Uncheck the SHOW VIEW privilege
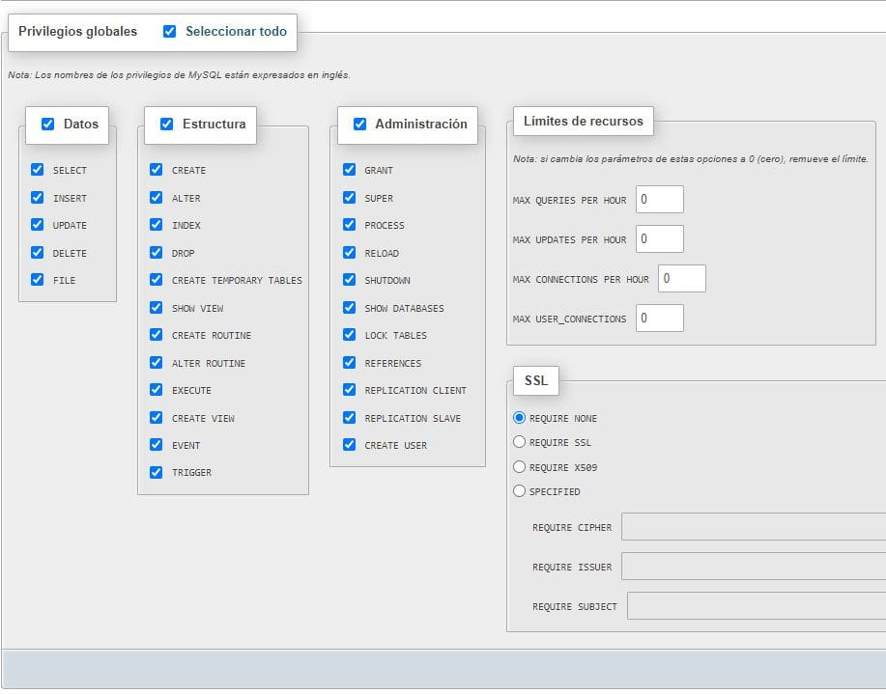886x694 pixels. (x=156, y=307)
